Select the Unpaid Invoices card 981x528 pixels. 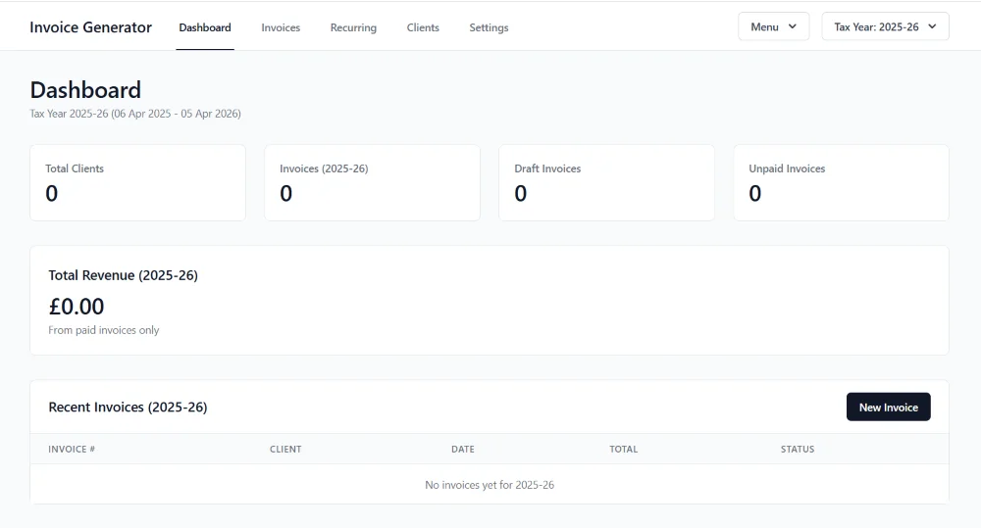click(841, 182)
